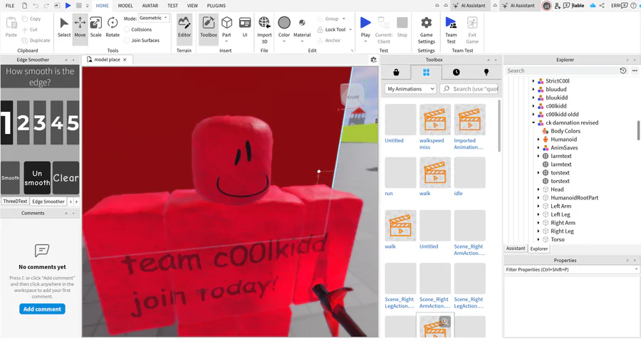Open the Mode Geometric dropdown

154,18
